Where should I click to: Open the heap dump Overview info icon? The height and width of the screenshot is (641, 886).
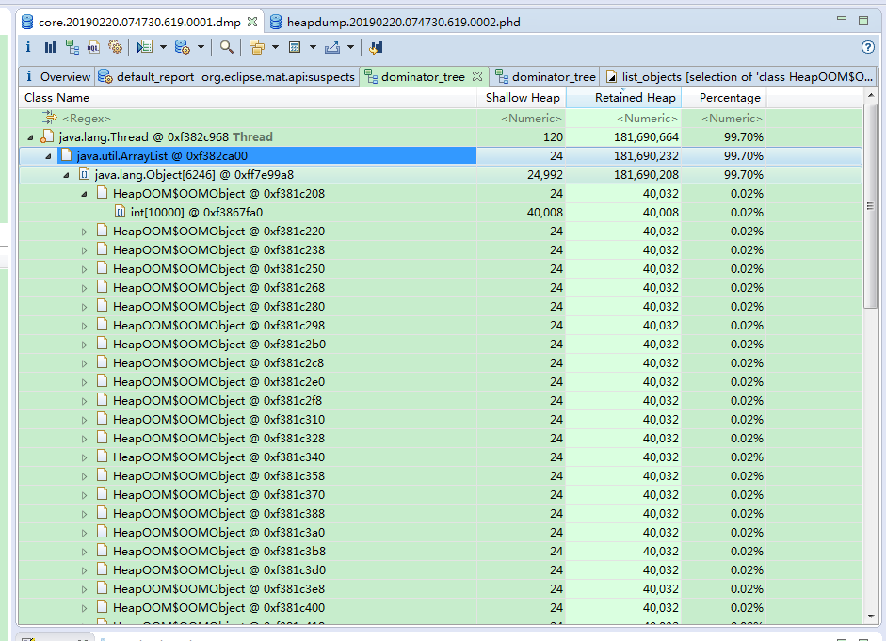pos(27,47)
